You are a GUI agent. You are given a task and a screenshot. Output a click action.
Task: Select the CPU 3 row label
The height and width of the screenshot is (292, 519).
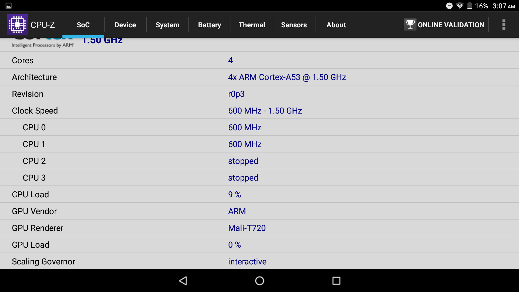point(34,178)
